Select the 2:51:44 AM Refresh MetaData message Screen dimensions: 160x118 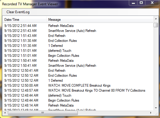(61, 26)
